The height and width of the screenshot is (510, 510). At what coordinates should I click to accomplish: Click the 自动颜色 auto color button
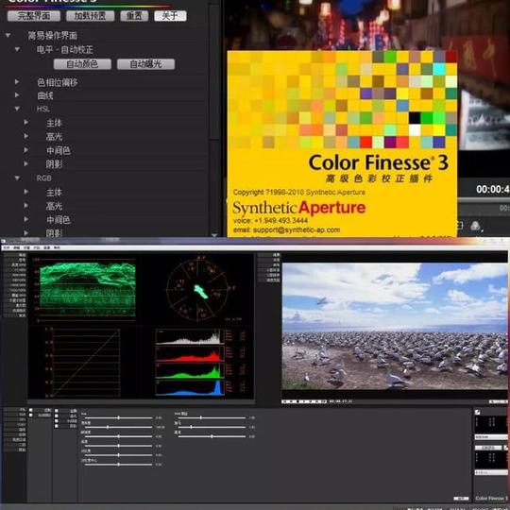click(82, 64)
